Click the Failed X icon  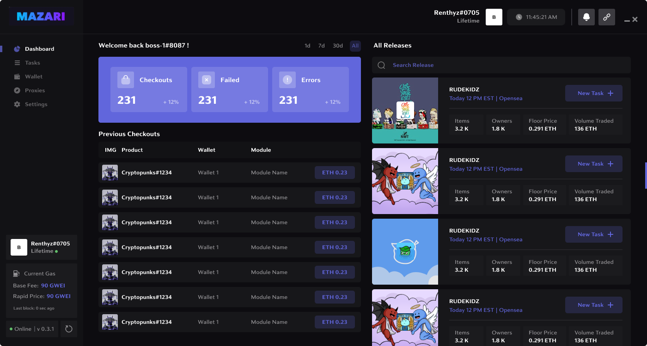[x=207, y=80]
